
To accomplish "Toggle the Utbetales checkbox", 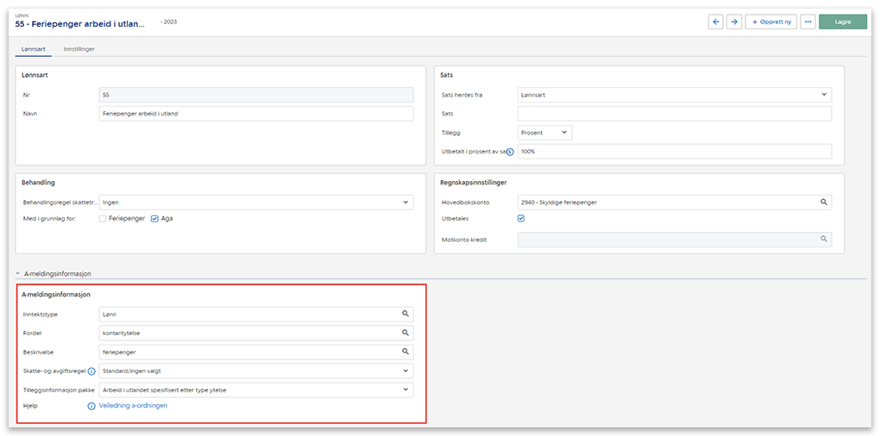I will click(x=521, y=219).
